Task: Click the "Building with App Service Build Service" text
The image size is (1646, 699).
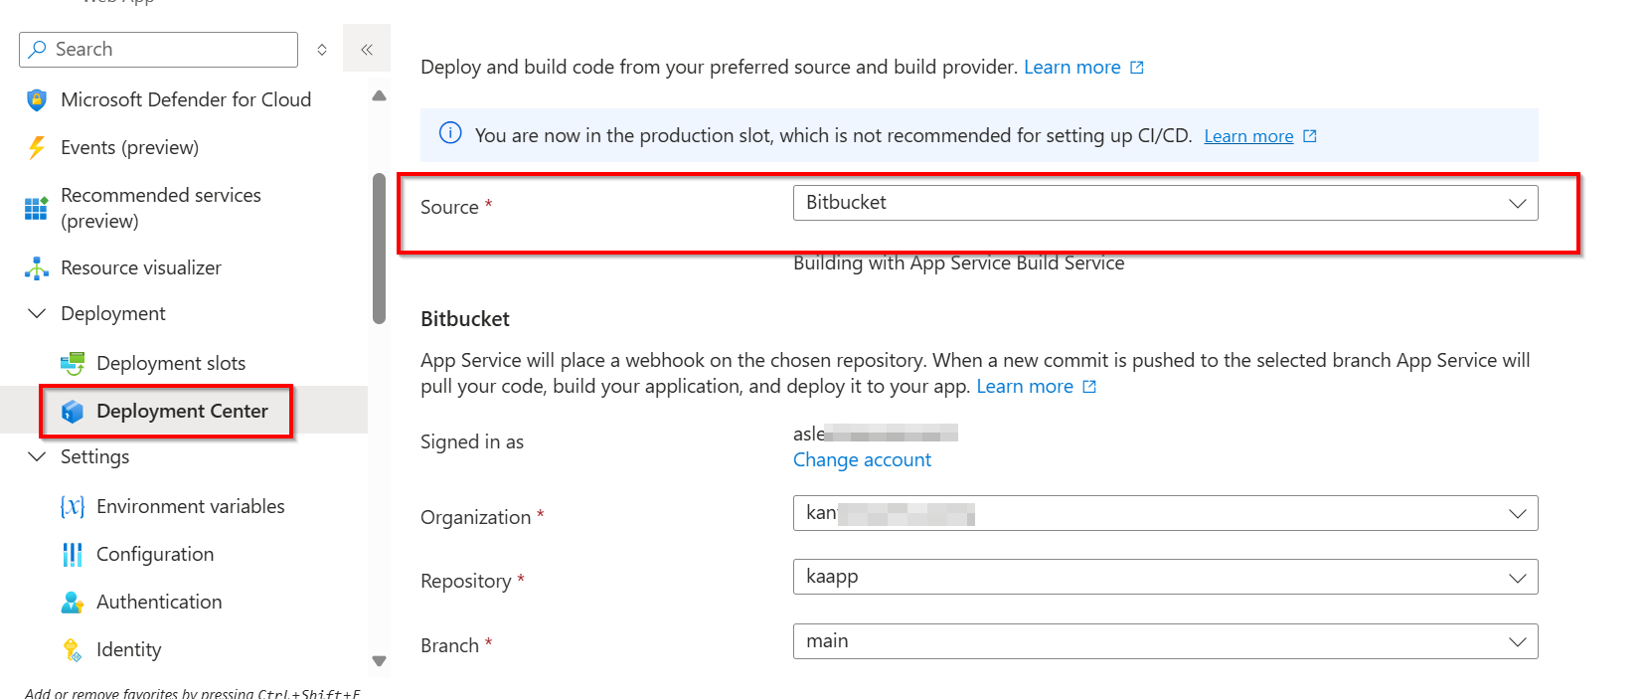Action: (959, 262)
